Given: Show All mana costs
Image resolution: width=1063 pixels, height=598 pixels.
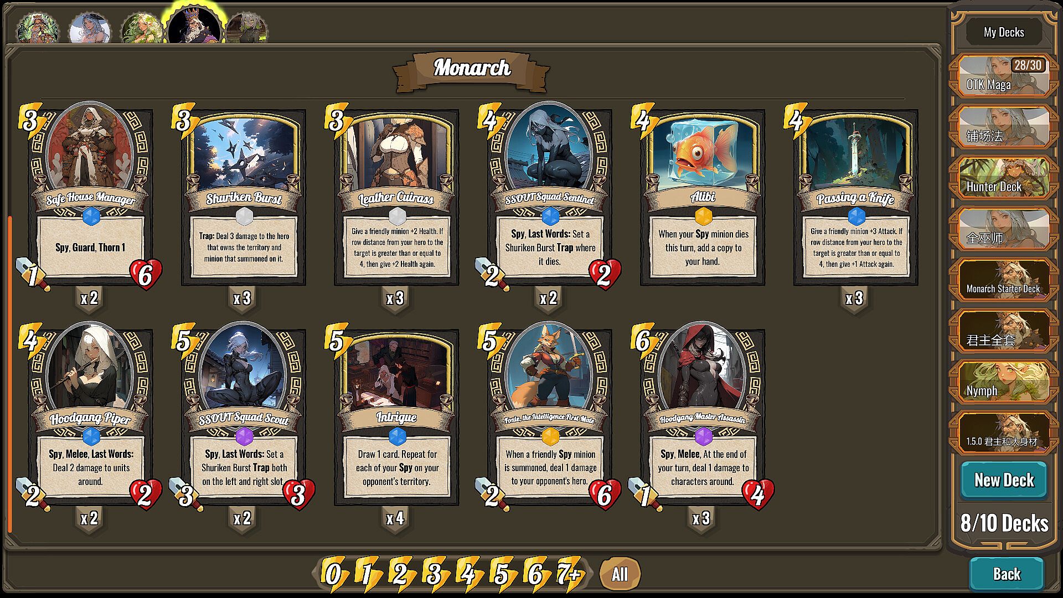Looking at the screenshot, I should pos(620,574).
